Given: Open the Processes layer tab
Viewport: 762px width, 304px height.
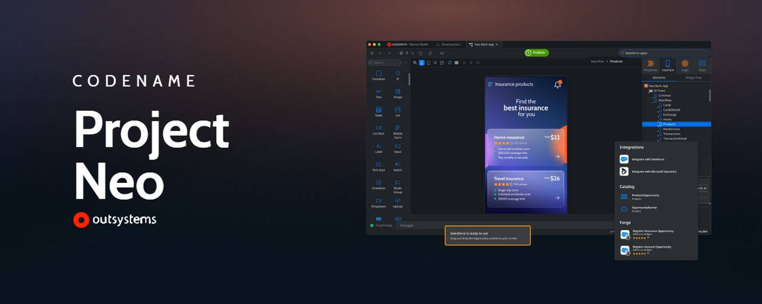Looking at the screenshot, I should click(x=650, y=65).
